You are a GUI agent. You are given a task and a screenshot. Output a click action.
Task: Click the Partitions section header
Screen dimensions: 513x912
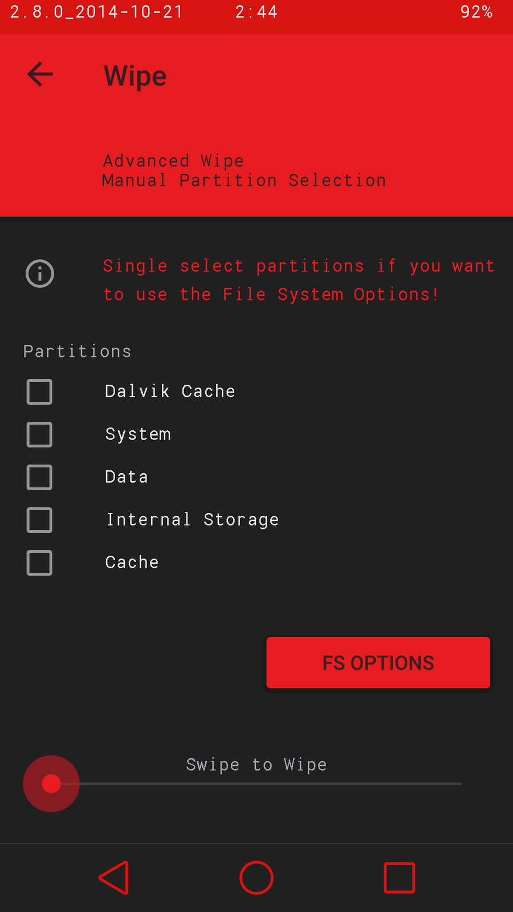pyautogui.click(x=77, y=351)
